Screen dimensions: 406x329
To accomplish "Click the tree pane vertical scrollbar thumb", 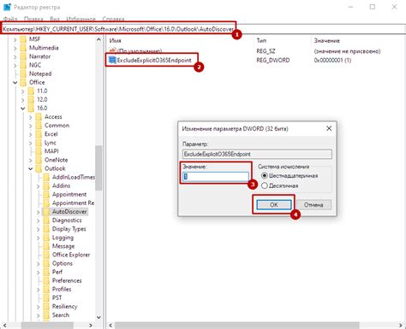I will [99, 167].
